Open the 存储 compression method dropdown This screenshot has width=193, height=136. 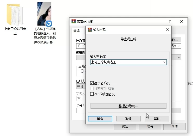81,86
